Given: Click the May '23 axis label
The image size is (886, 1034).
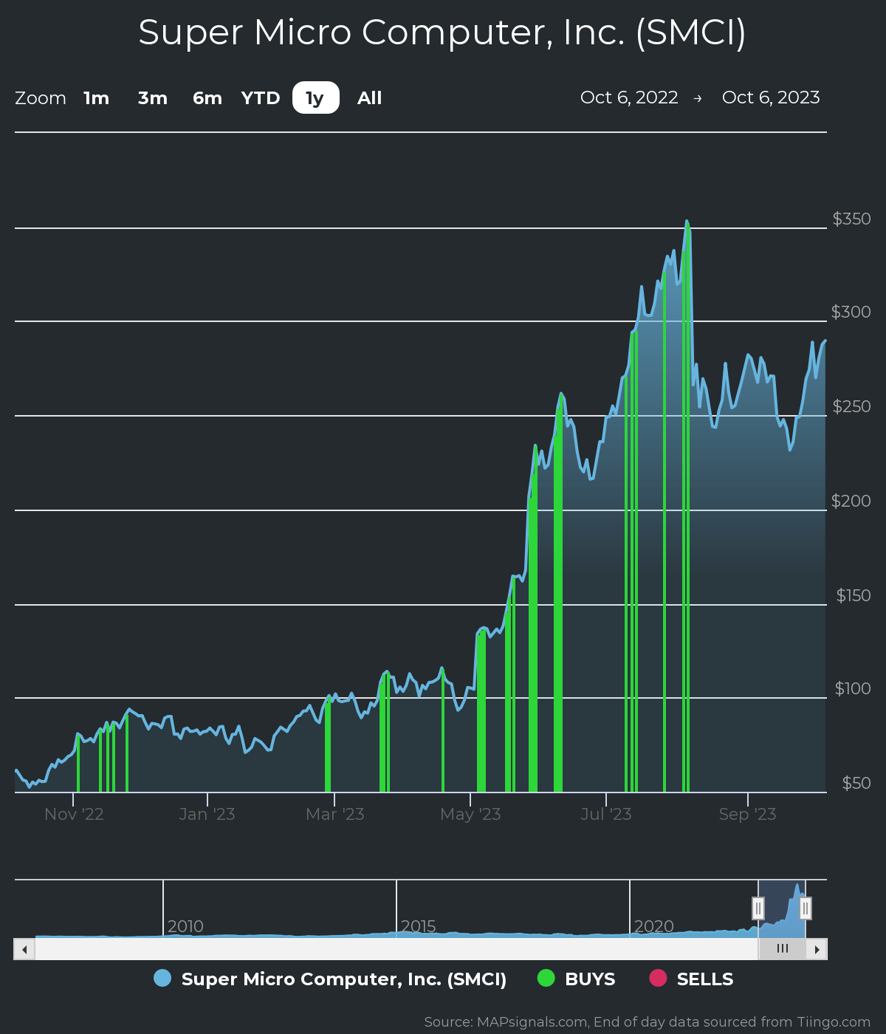Looking at the screenshot, I should pyautogui.click(x=470, y=814).
